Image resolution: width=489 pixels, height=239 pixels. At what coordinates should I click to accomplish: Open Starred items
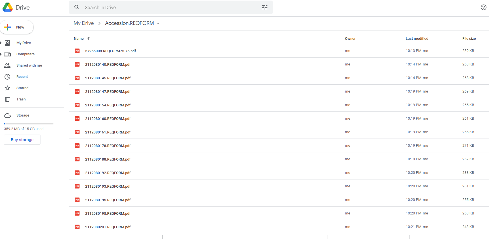coord(22,88)
